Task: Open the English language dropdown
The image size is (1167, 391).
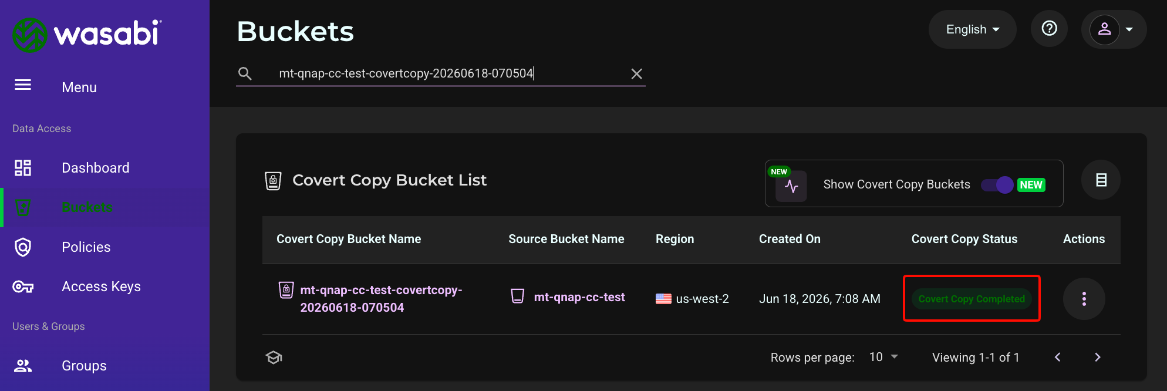Action: click(972, 29)
